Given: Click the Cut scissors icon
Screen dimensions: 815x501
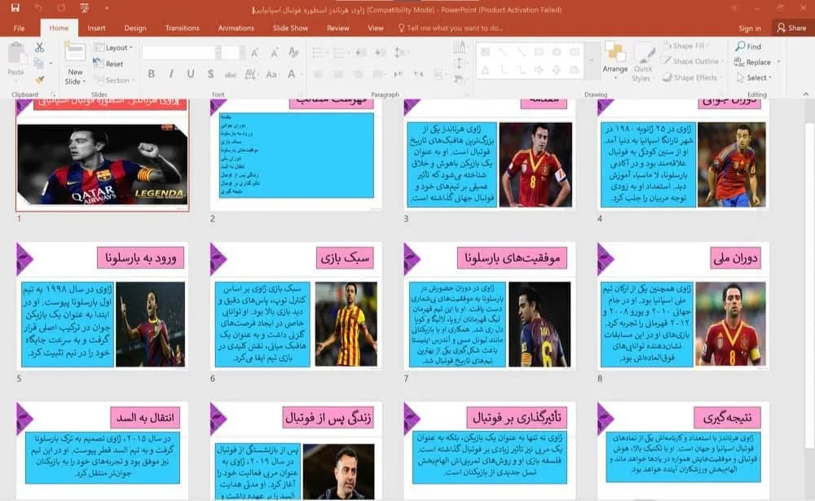Looking at the screenshot, I should [39, 47].
